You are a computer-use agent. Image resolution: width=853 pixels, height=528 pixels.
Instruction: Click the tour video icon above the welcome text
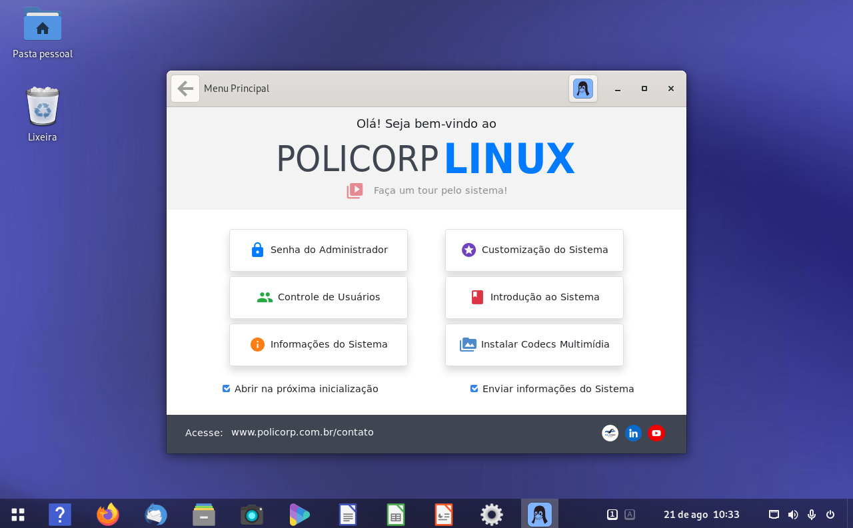[x=354, y=190]
